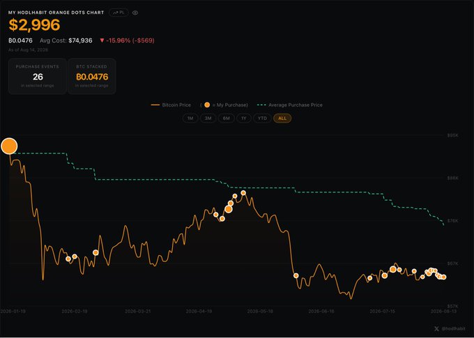Toggle the PL profit/loss view button

[118, 13]
